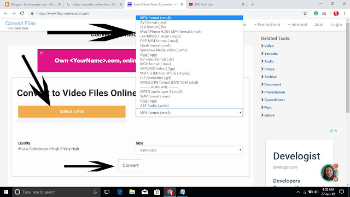Bookmark this page with the star icon

(x=305, y=13)
